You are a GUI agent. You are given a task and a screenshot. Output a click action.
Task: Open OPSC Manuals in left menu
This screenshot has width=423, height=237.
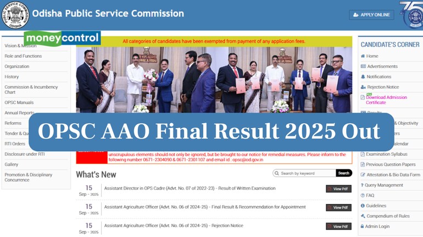(x=19, y=103)
